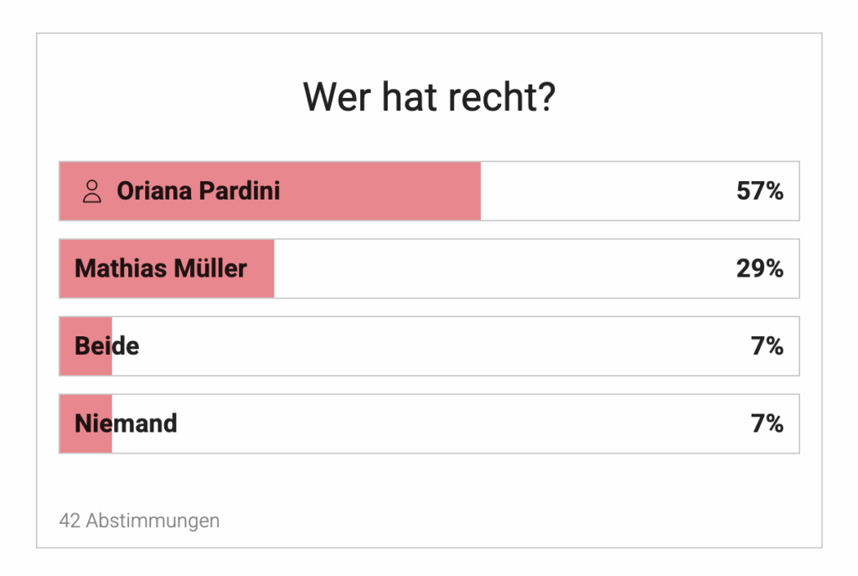Viewport: 858px width, 576px height.
Task: Select the Oriana Pardini poll option
Action: tap(430, 191)
